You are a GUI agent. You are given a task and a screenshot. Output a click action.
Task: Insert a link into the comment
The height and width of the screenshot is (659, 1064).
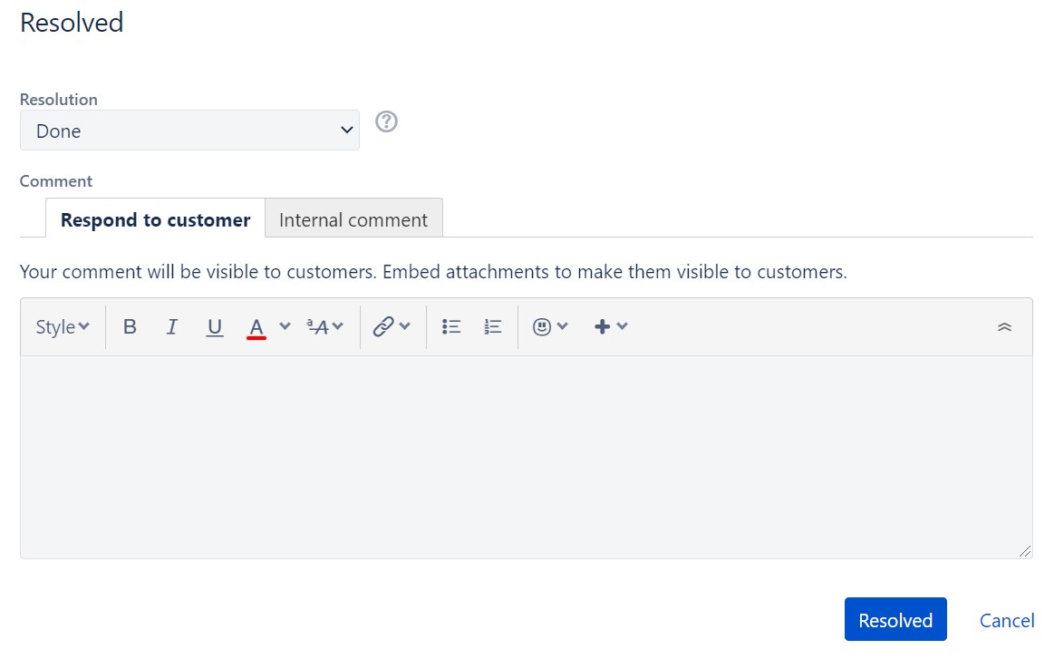[385, 326]
